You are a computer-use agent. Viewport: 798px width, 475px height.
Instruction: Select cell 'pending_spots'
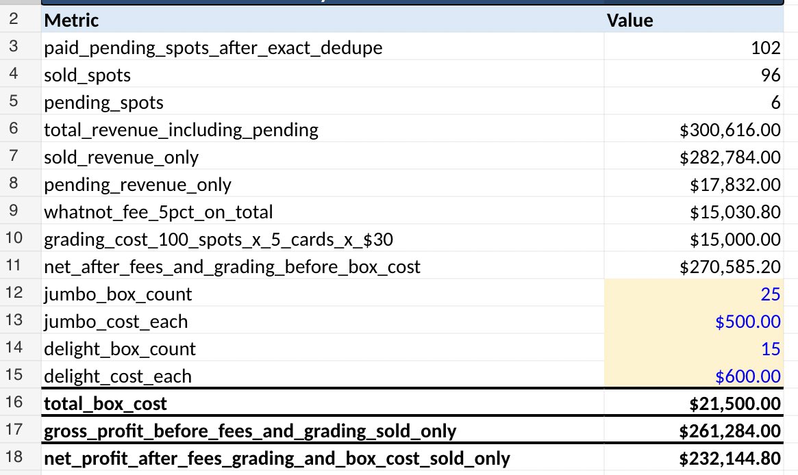323,101
